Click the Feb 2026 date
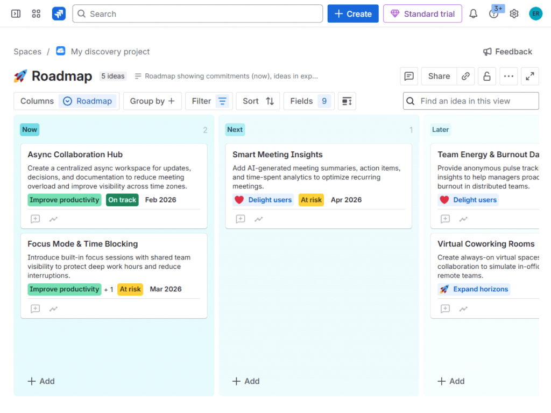This screenshot has height=413, width=551. click(160, 200)
